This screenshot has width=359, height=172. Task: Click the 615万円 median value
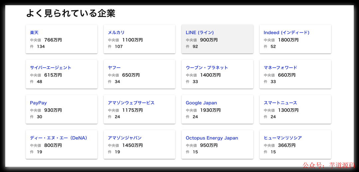click(x=53, y=75)
